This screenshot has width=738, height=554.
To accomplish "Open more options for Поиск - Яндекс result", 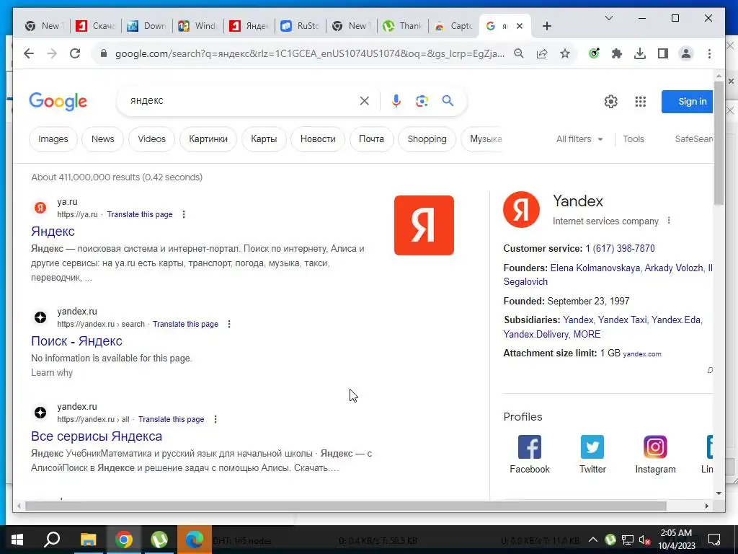I will [229, 324].
